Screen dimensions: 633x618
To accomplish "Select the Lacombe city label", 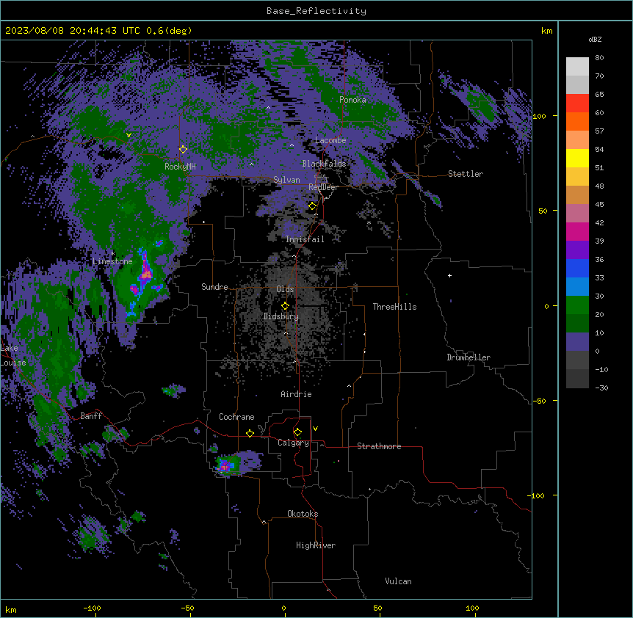I will 330,140.
